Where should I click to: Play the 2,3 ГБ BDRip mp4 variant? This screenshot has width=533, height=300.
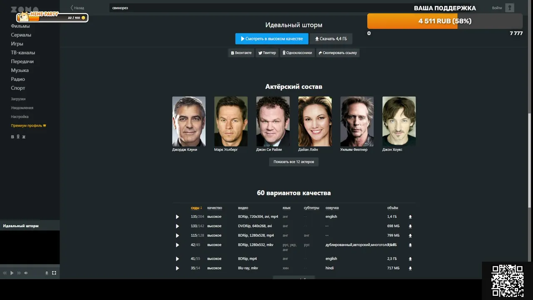coord(177,259)
